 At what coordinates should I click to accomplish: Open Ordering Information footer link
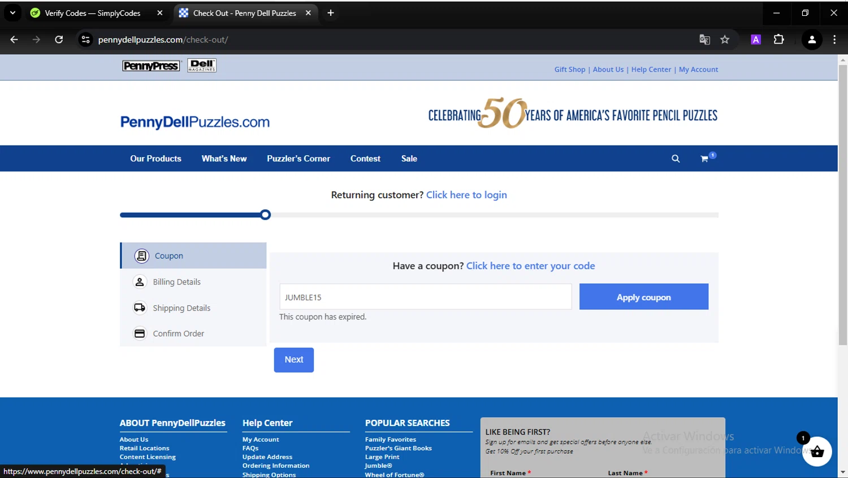point(276,466)
